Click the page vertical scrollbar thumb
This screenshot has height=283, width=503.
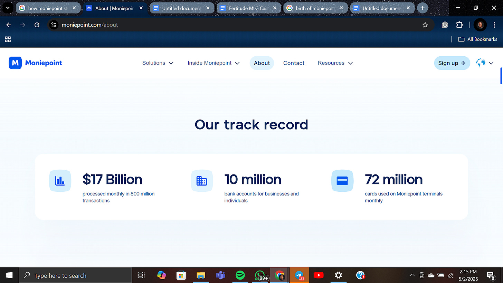tap(501, 76)
